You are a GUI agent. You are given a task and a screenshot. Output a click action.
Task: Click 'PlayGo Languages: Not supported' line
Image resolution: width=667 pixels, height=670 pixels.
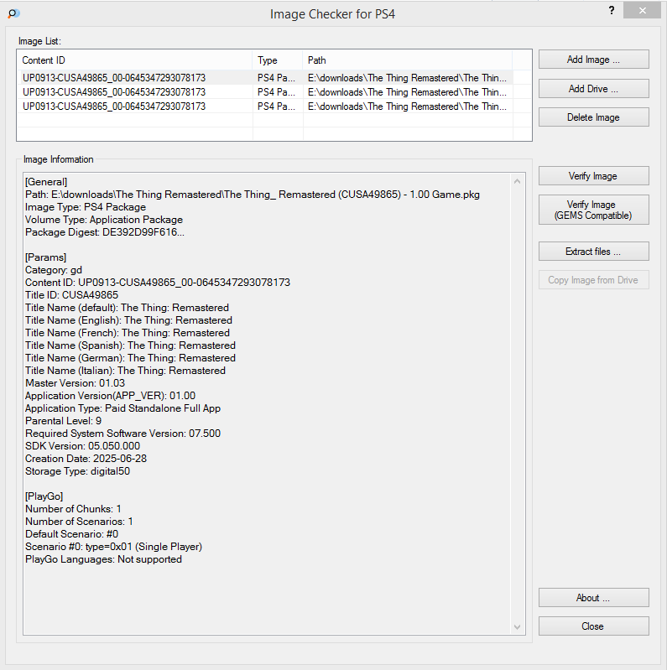pos(103,559)
